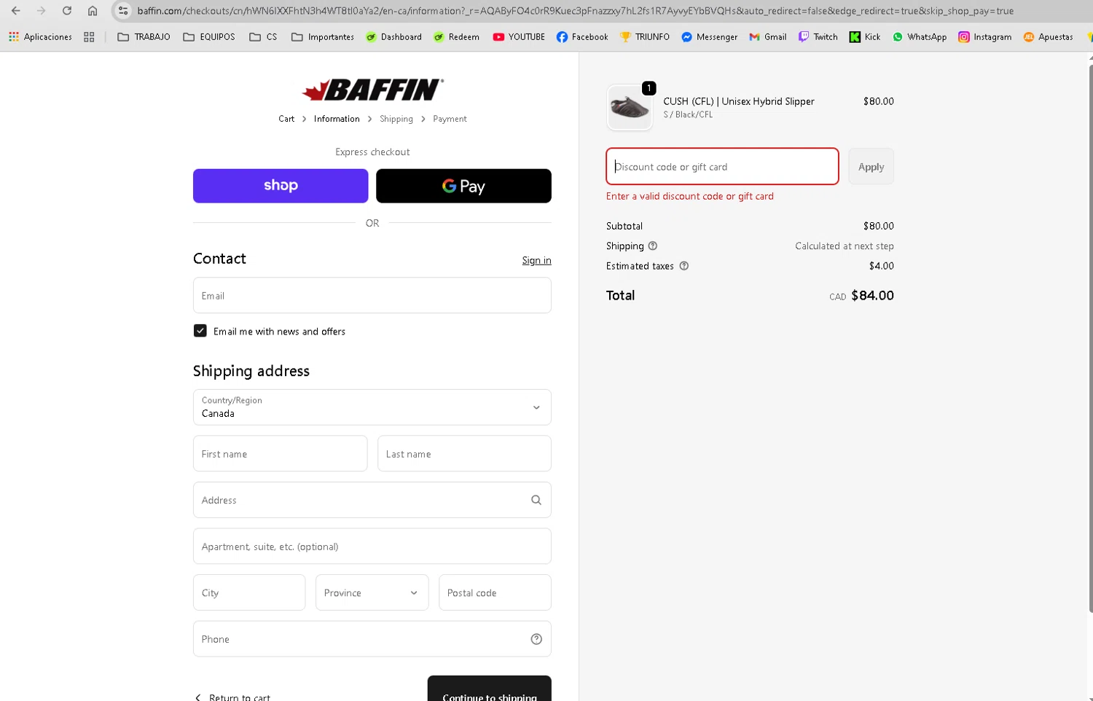Click the Apply discount button
This screenshot has width=1093, height=701.
tap(871, 167)
